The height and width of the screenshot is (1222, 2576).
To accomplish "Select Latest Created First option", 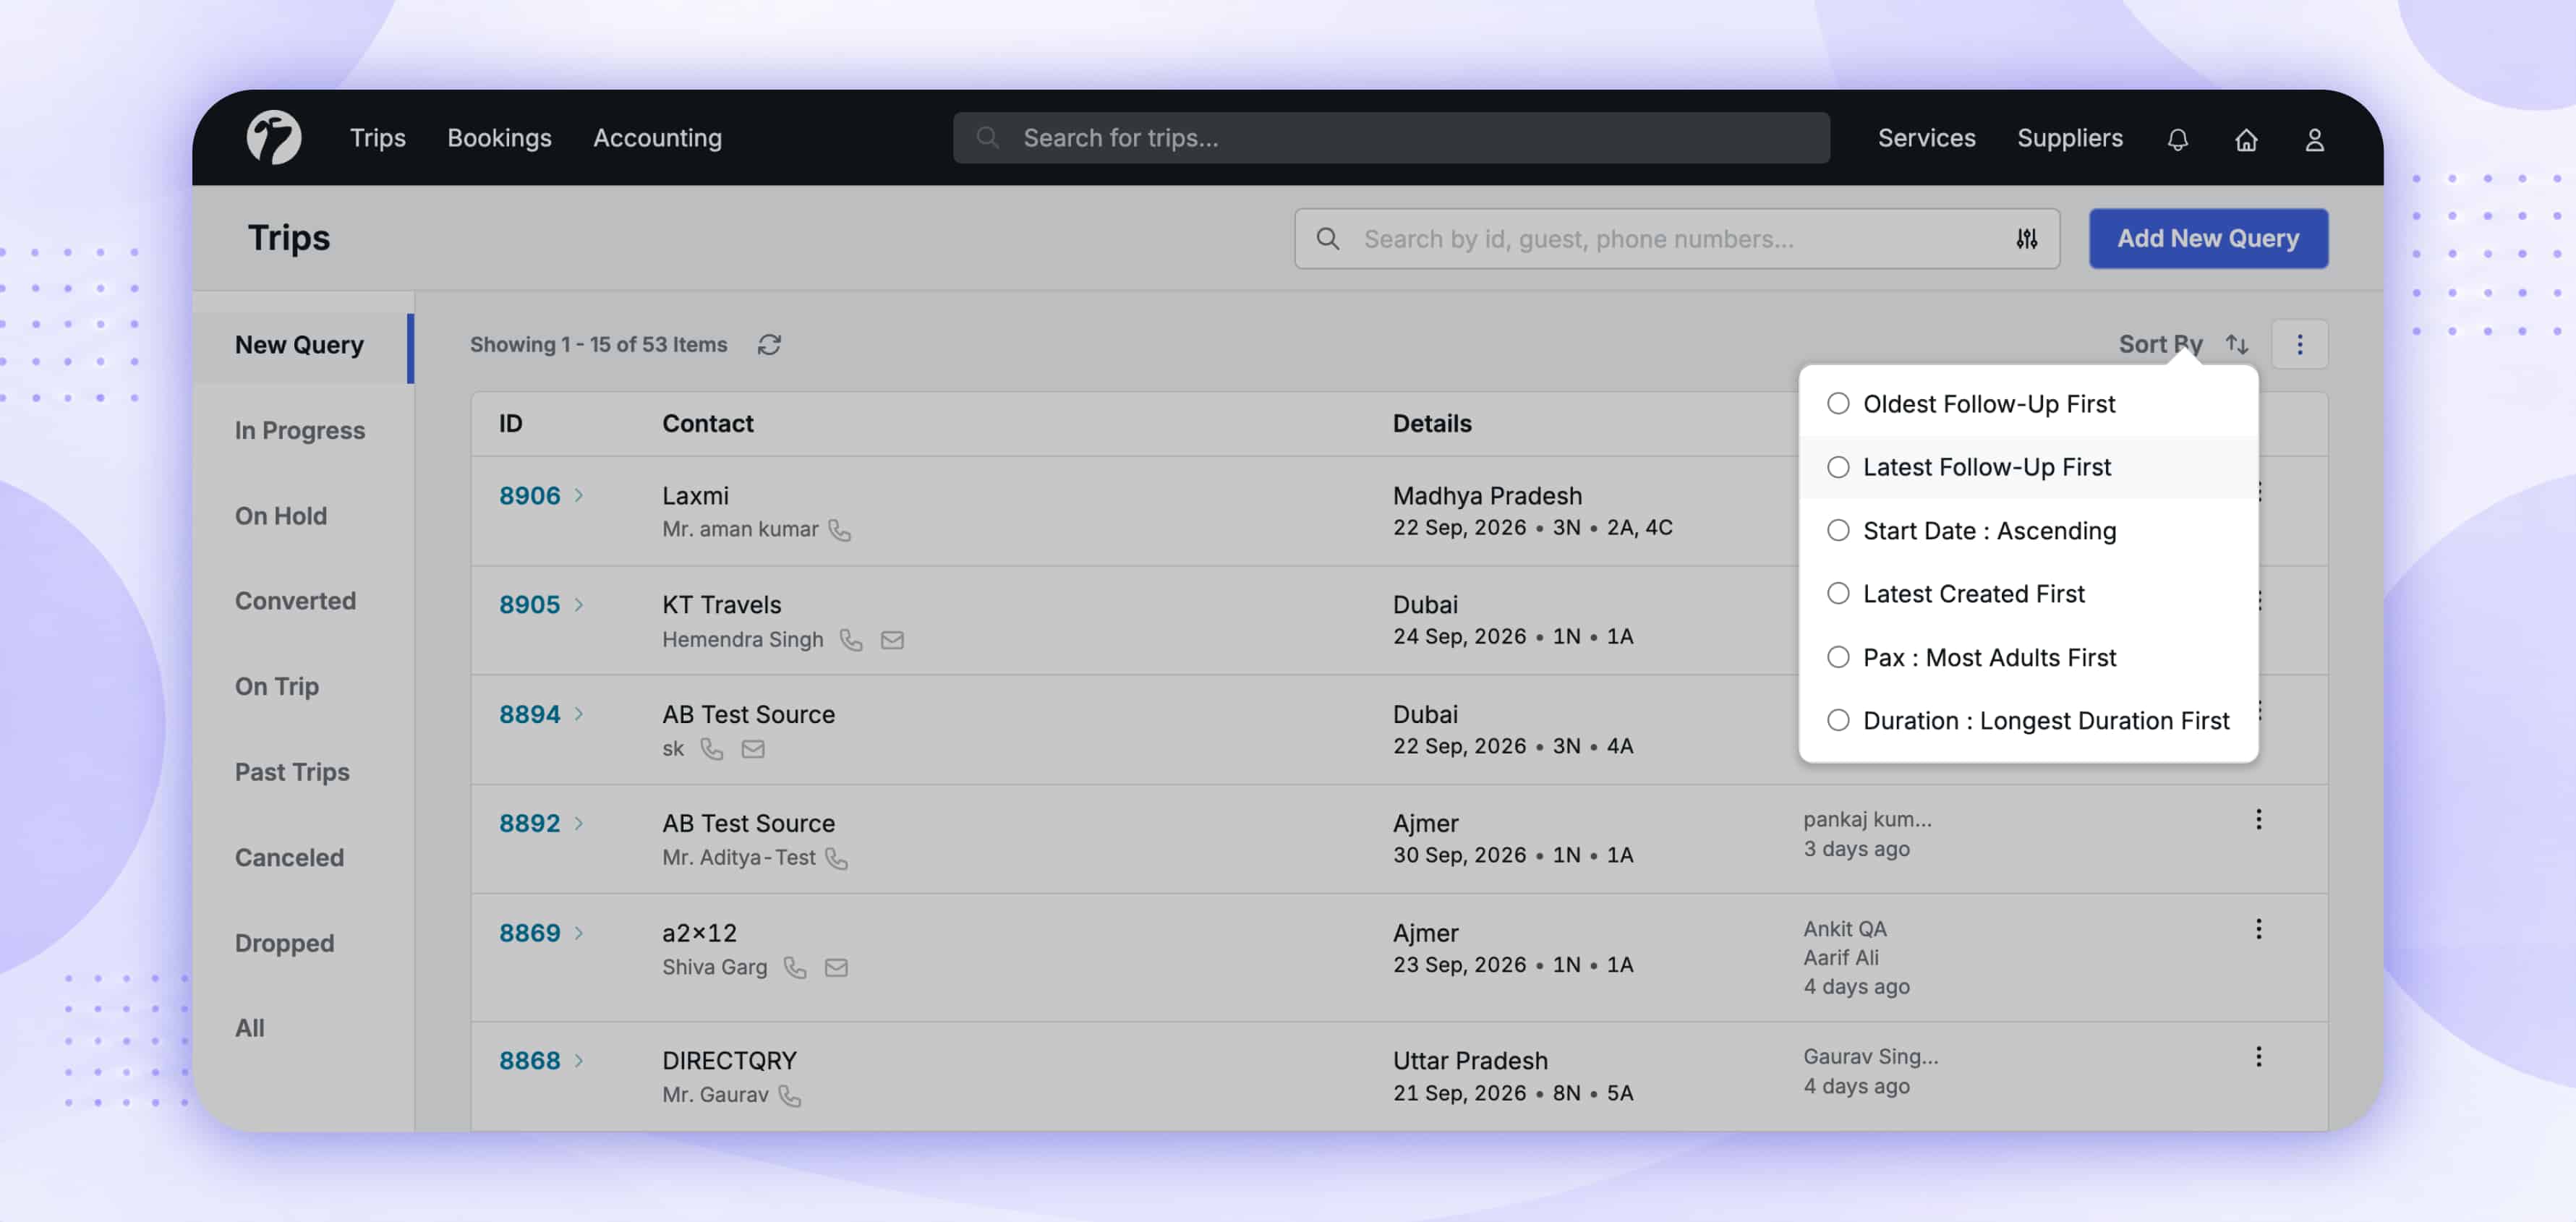I will click(x=2028, y=594).
